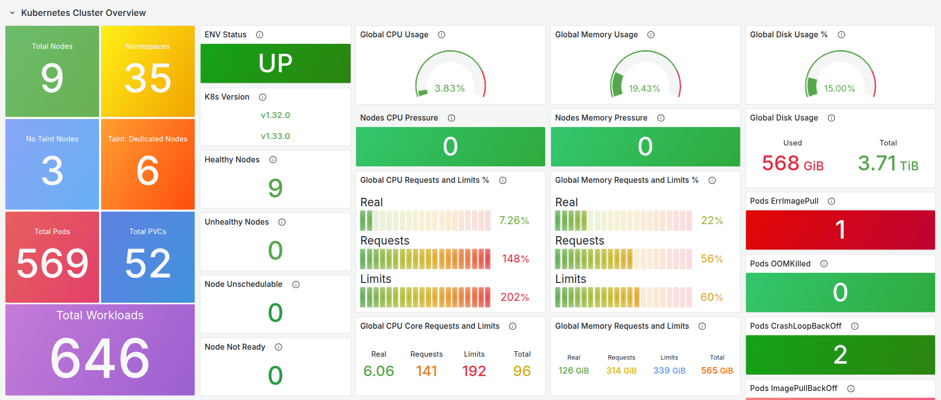Click the CPU Limits 202% bar gauge
This screenshot has width=941, height=400.
click(425, 297)
